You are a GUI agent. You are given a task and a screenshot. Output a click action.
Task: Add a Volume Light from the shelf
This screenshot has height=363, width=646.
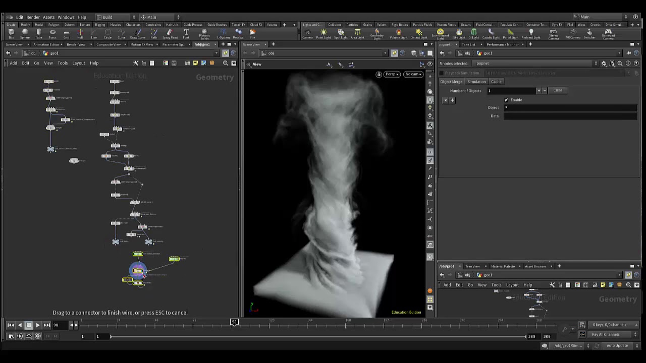[398, 34]
